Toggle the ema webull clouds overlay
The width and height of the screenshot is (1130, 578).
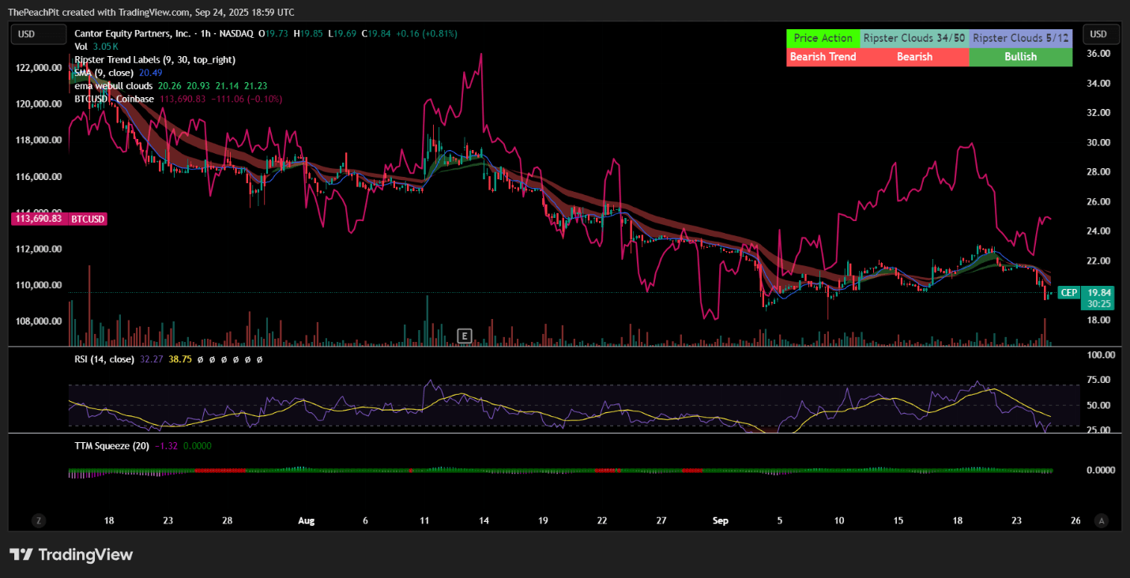pos(114,85)
